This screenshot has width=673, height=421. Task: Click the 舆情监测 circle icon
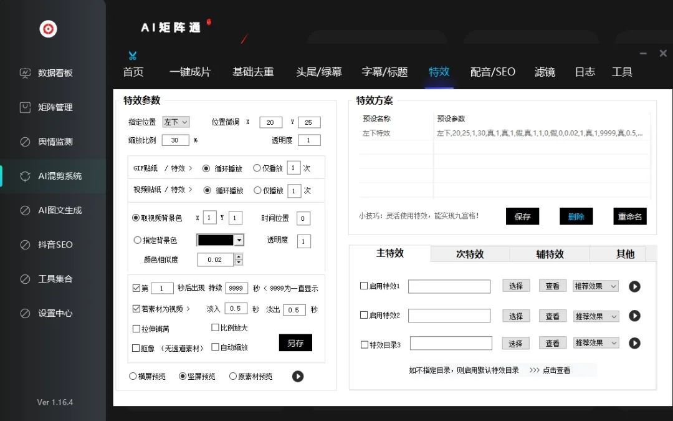[x=26, y=142]
